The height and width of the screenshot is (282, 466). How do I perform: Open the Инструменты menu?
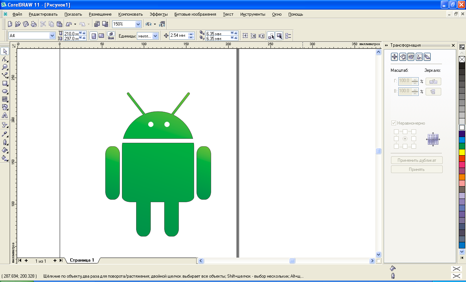click(x=253, y=14)
